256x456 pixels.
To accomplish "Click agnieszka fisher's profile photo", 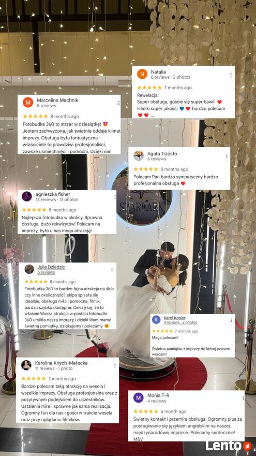I will click(27, 196).
